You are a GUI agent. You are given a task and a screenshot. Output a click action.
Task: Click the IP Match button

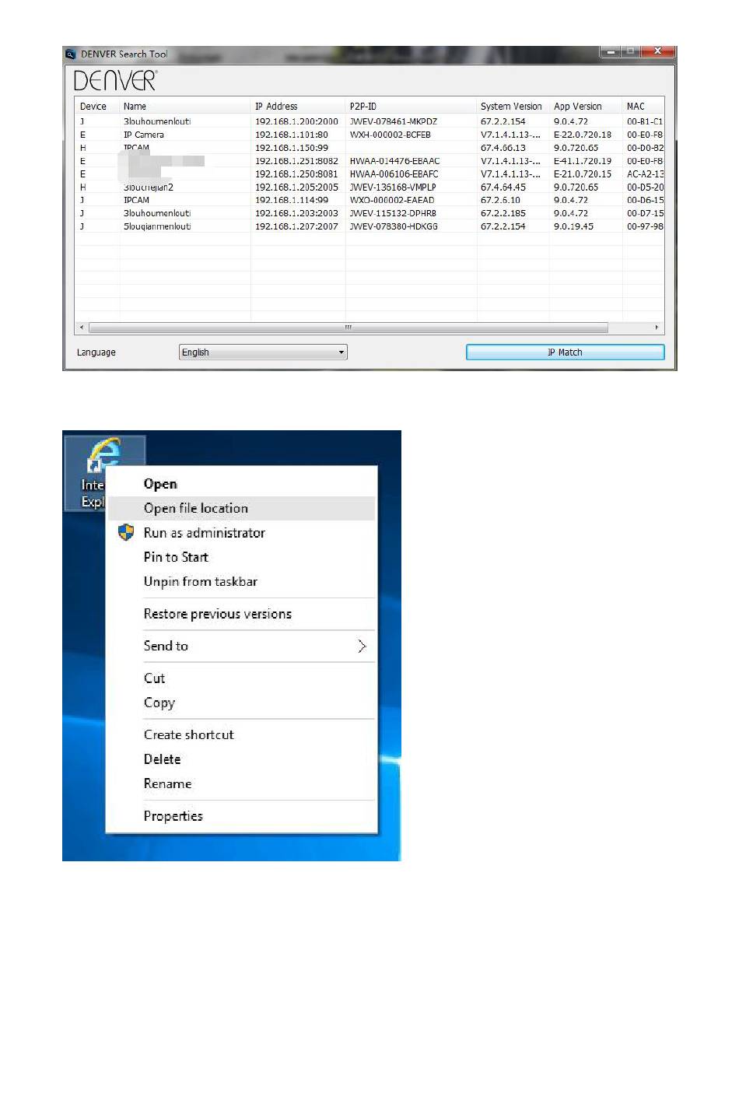point(566,352)
